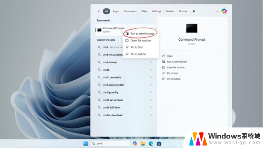Viewport: 263px width, 148px height.
Task: Click pin icon beside context menu Pin to Start
Action: 127,47
